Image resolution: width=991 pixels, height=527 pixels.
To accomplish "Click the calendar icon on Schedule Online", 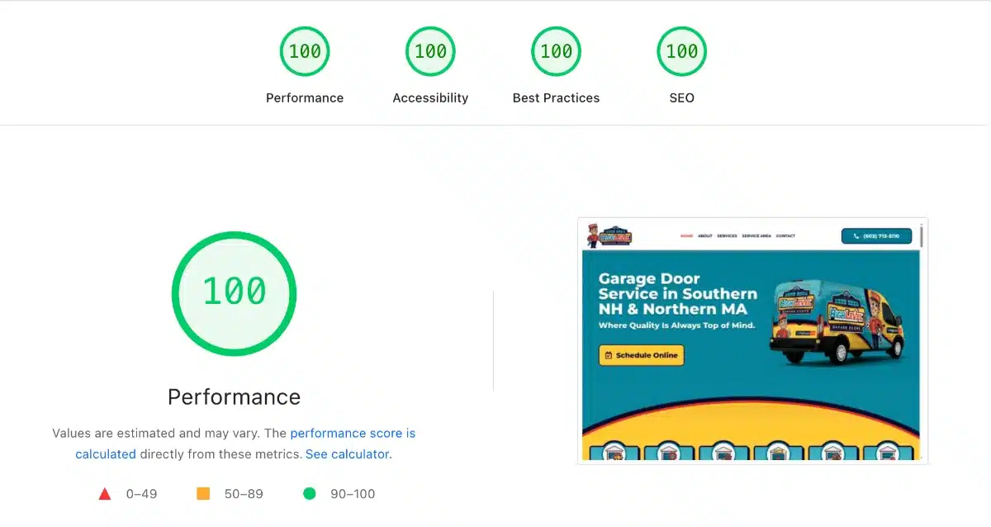I will click(609, 355).
